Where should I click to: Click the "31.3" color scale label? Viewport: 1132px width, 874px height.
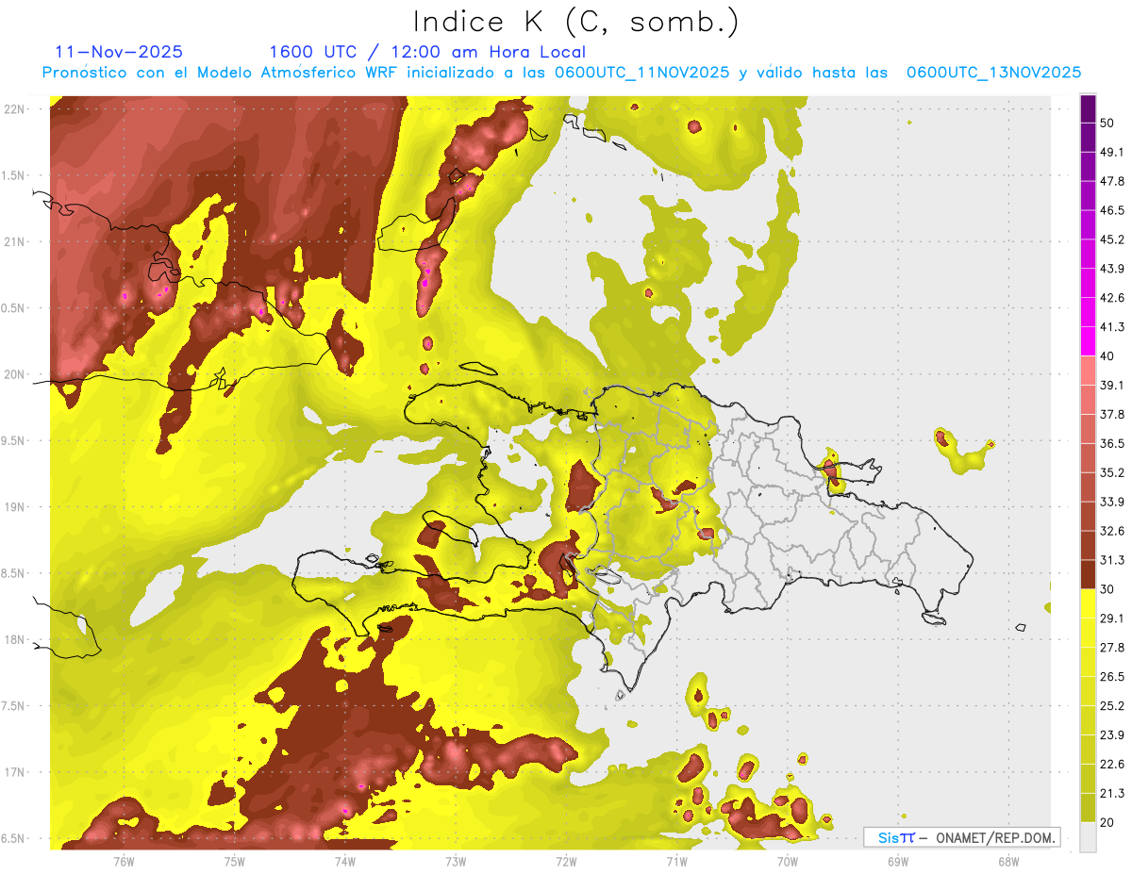[1112, 560]
